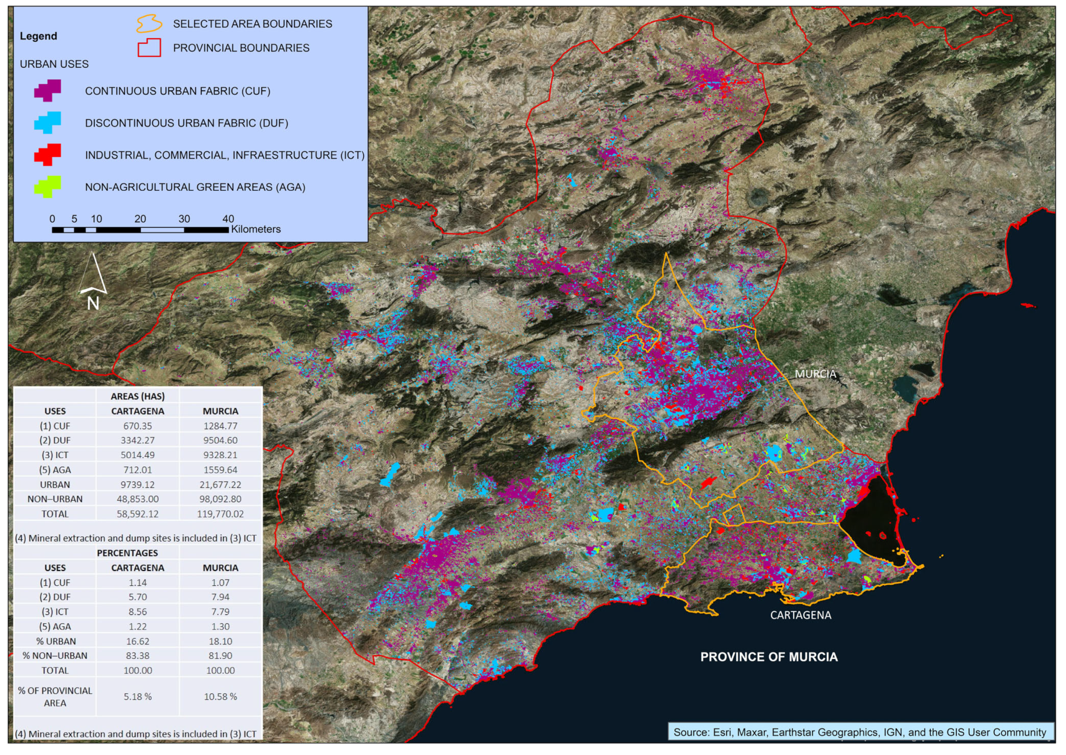The height and width of the screenshot is (755, 1066).
Task: Click the cyan Discontinuous Urban Fabric legend swatch
Action: click(x=47, y=123)
